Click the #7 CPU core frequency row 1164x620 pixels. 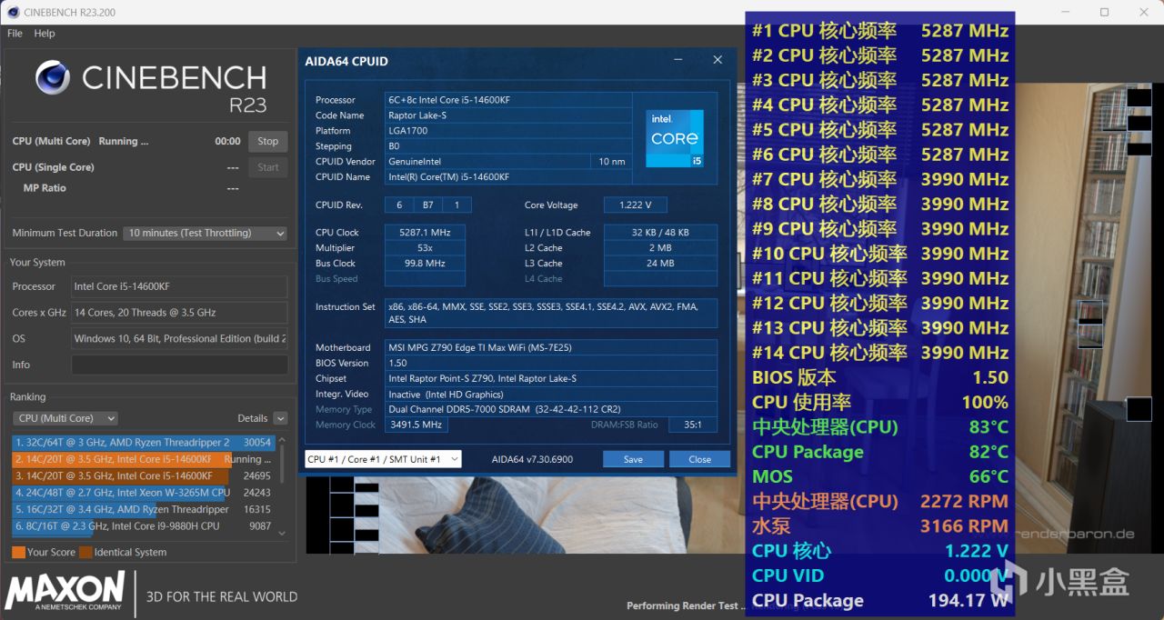879,179
